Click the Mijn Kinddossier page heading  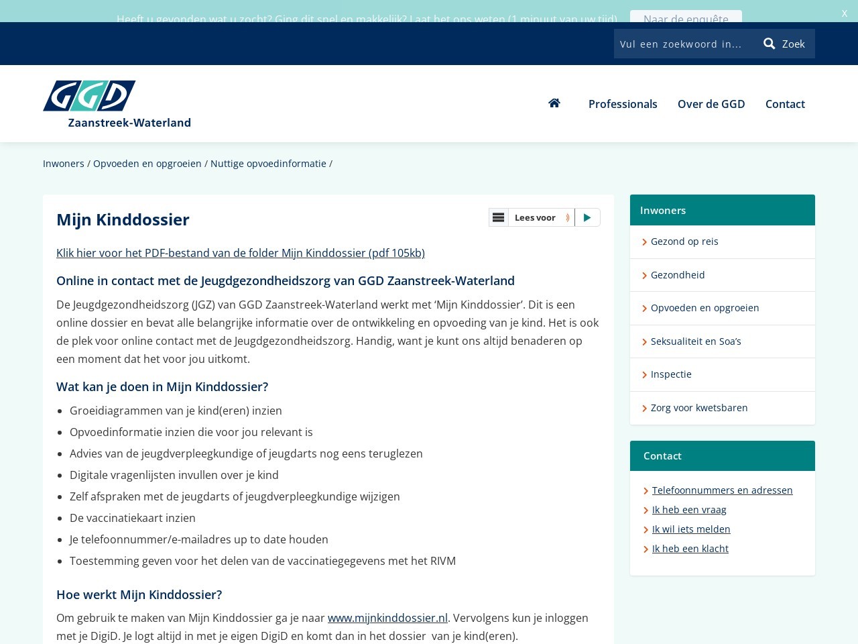click(123, 219)
